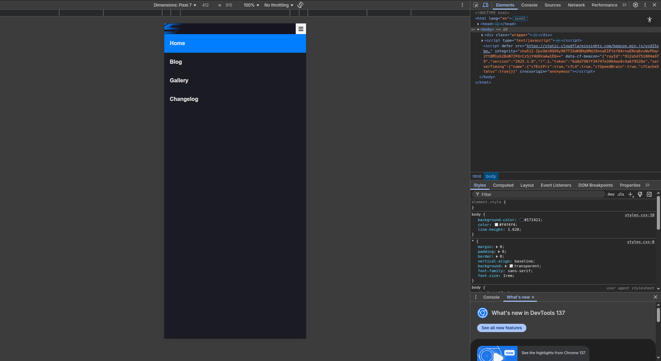Expand the border shorthand property
Viewport: 661px width, 361px height.
click(x=497, y=257)
